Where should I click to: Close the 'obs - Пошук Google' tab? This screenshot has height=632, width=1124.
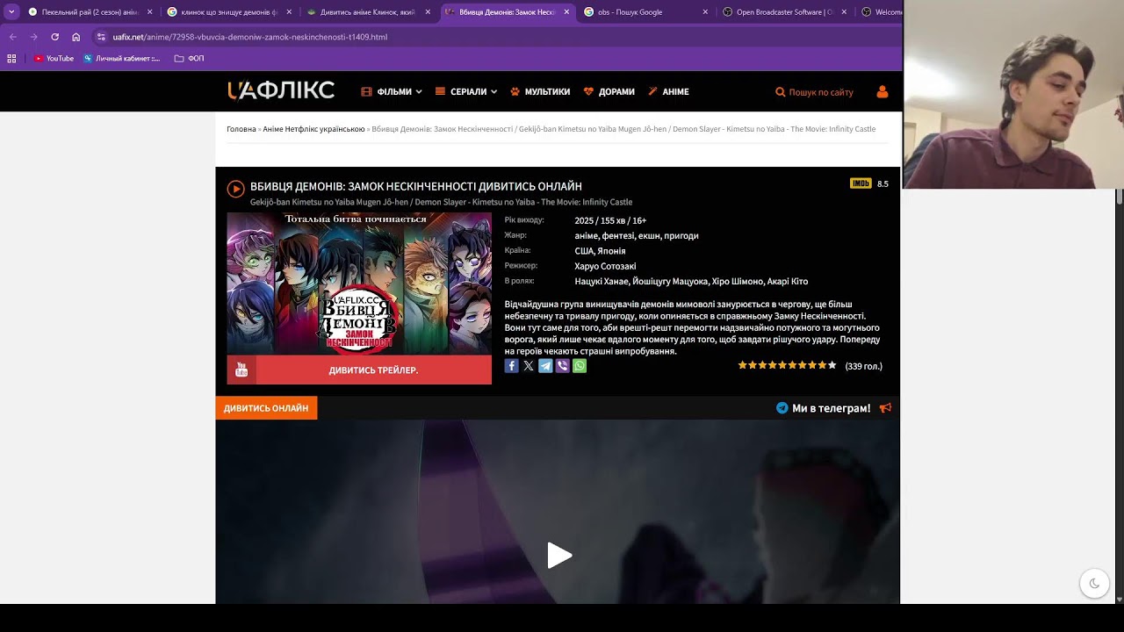click(705, 12)
